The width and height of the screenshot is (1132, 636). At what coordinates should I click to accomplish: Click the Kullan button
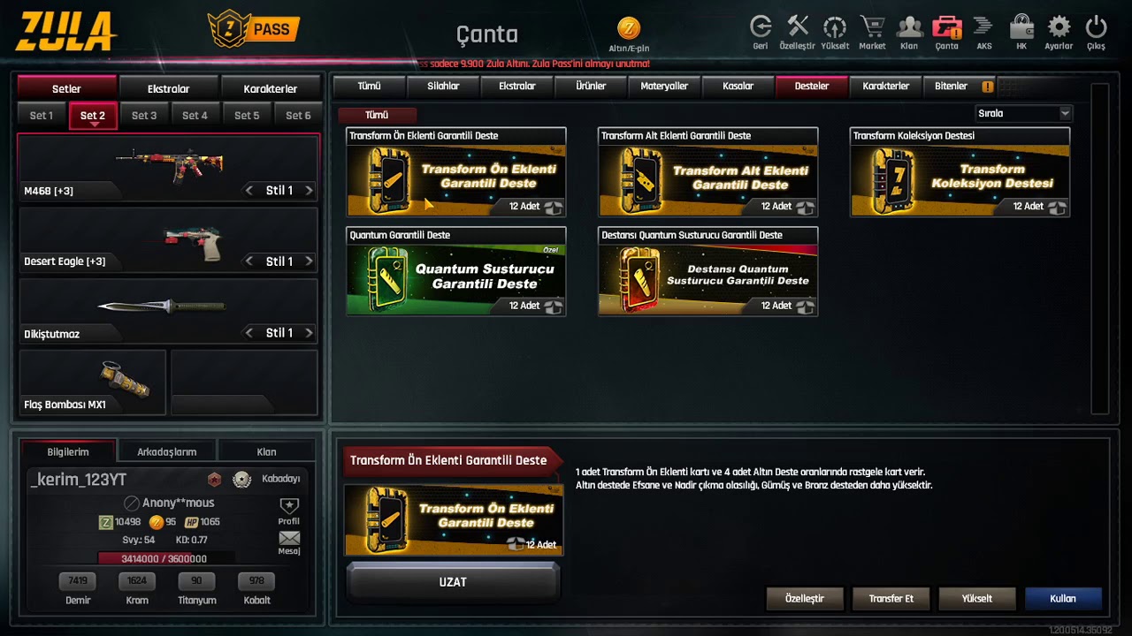pos(1063,598)
